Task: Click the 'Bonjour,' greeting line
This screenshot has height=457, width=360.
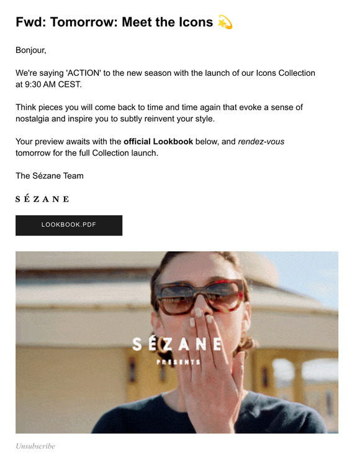Action: tap(31, 50)
